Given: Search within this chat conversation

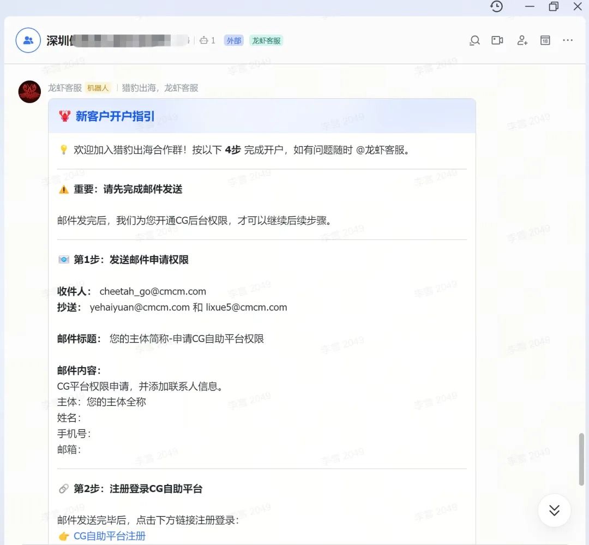Looking at the screenshot, I should pyautogui.click(x=475, y=40).
